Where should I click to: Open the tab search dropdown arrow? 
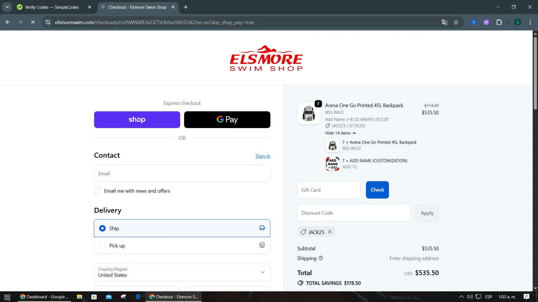pyautogui.click(x=7, y=7)
